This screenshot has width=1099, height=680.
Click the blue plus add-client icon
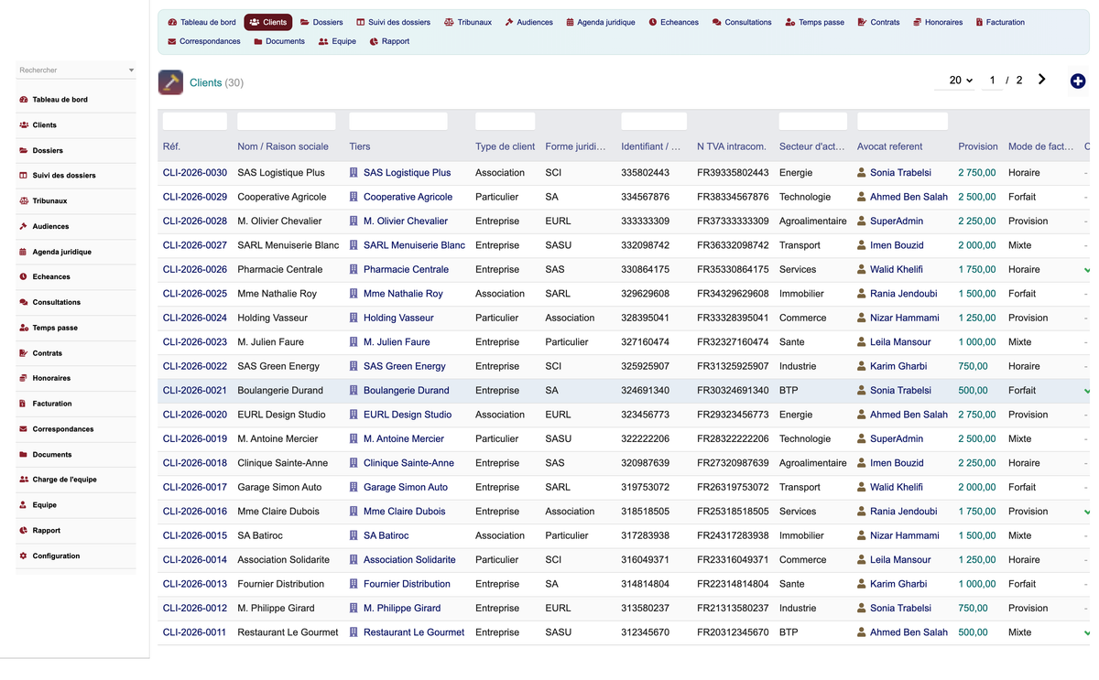pyautogui.click(x=1078, y=81)
